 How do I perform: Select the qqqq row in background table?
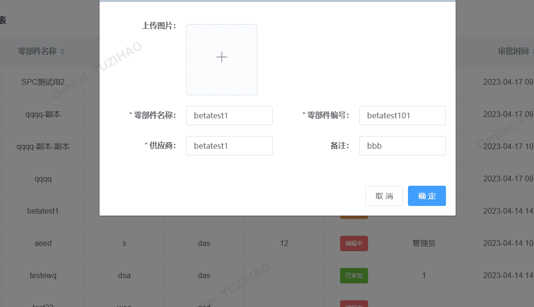tap(43, 179)
